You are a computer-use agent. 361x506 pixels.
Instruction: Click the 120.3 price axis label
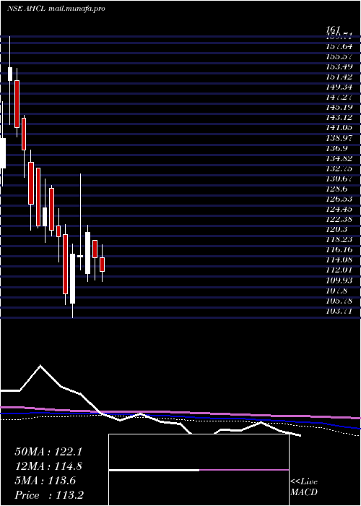(336, 229)
